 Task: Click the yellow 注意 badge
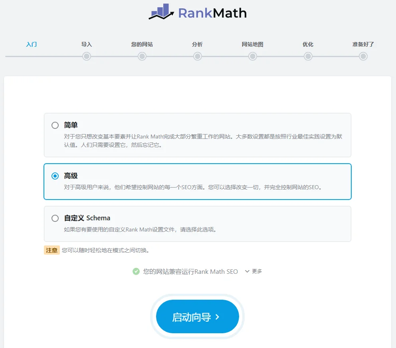[51, 250]
